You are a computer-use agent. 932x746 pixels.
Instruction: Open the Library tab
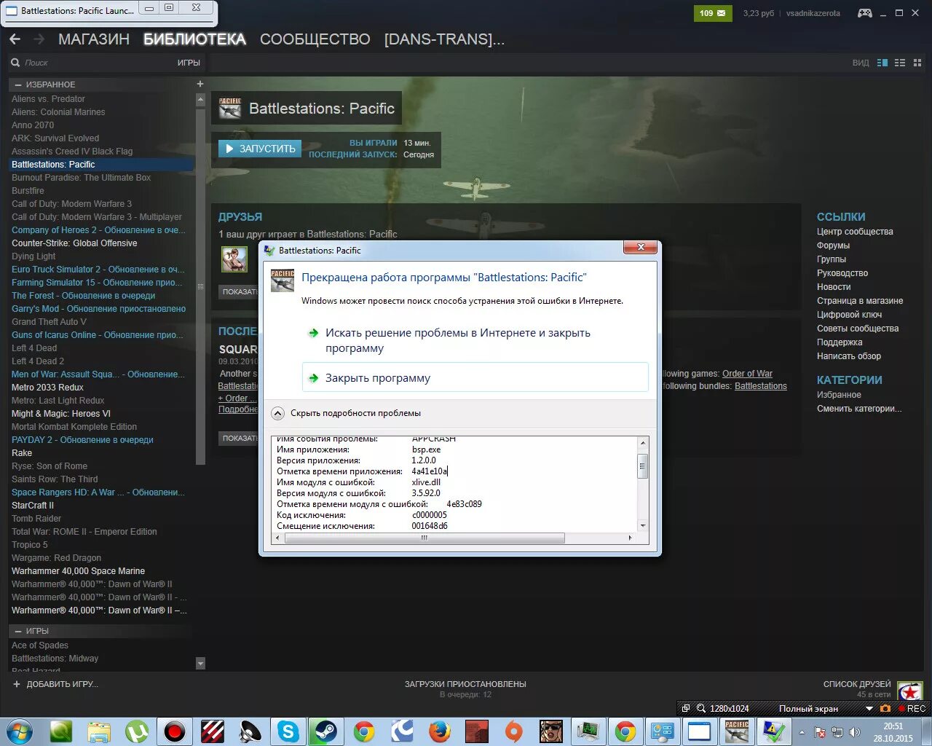point(194,39)
